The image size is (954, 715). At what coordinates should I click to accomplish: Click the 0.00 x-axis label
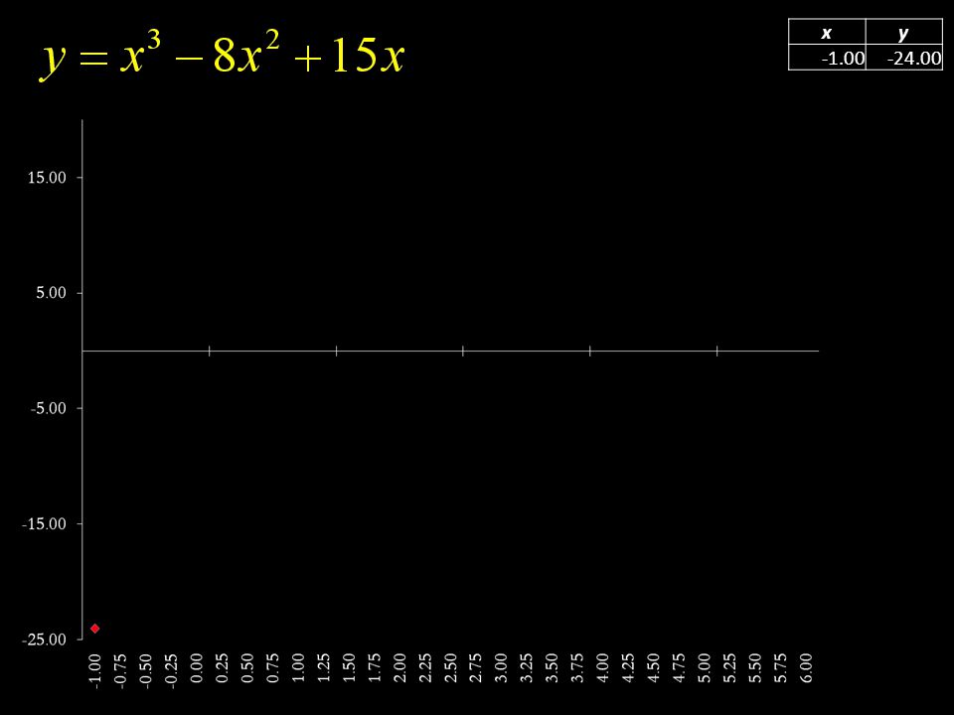pyautogui.click(x=197, y=667)
